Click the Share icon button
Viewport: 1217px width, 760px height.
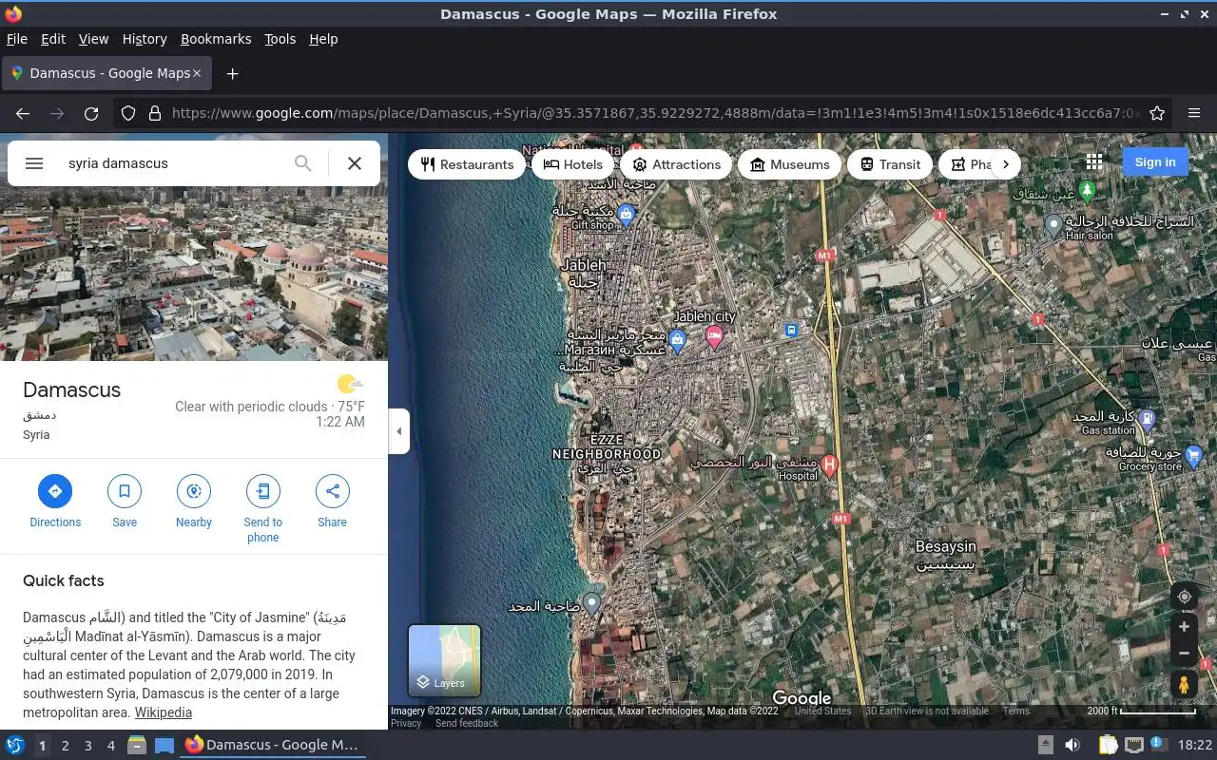pos(333,491)
